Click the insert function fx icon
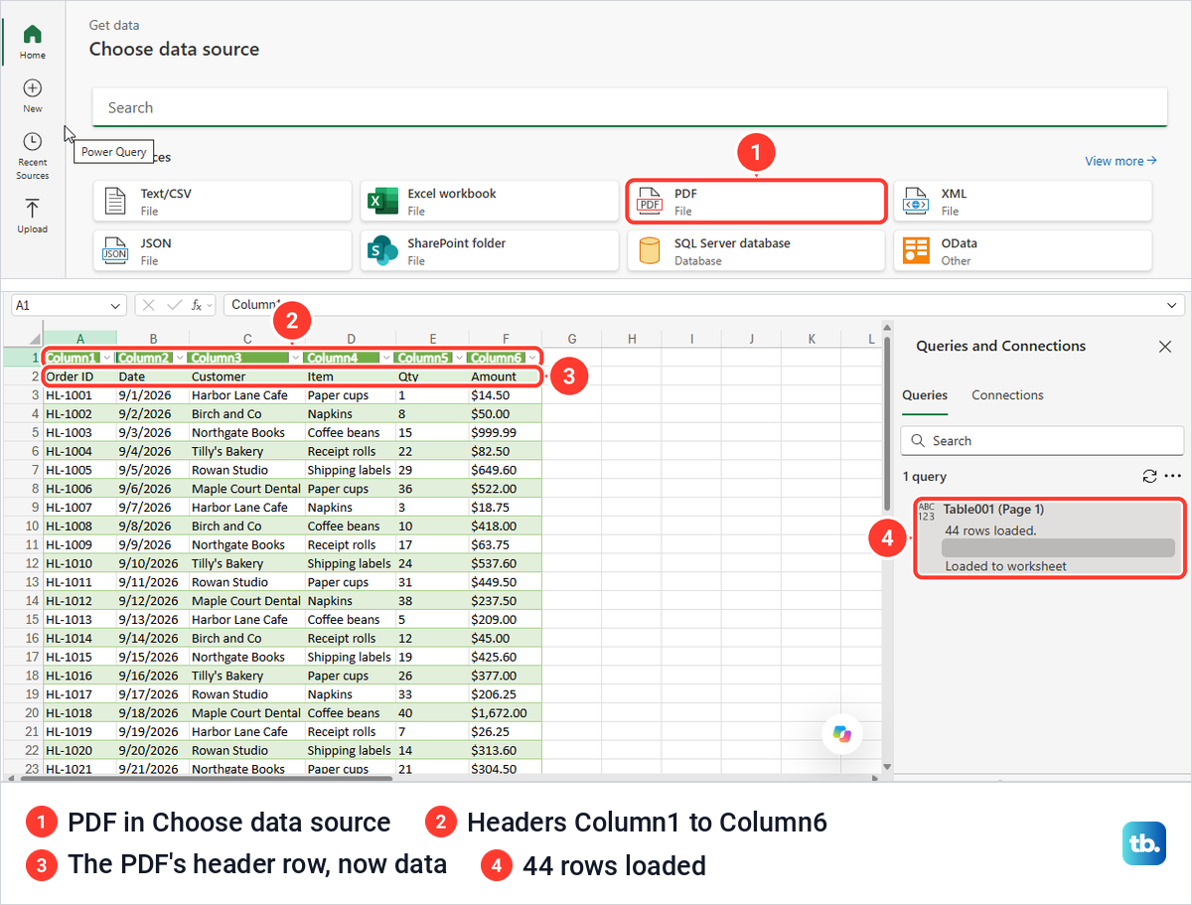This screenshot has width=1192, height=905. [x=198, y=305]
